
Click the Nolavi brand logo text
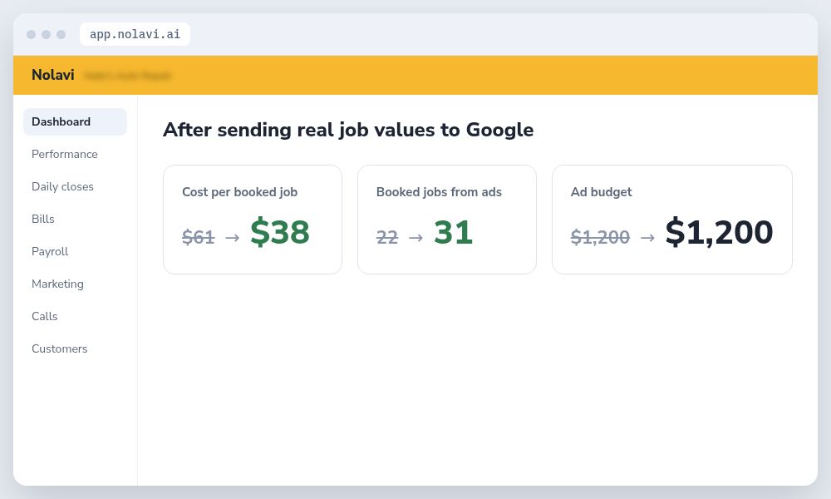coord(53,75)
